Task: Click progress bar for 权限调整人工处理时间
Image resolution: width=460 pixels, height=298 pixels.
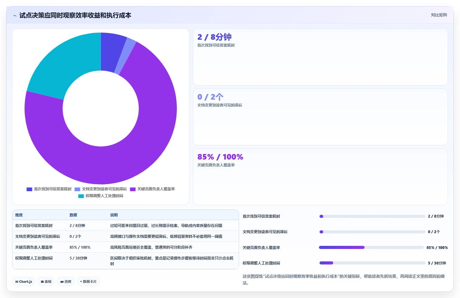Action: coord(372,263)
